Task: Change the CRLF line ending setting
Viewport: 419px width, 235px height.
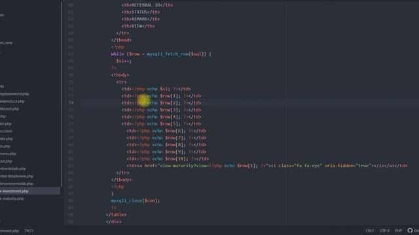Action: 370,230
